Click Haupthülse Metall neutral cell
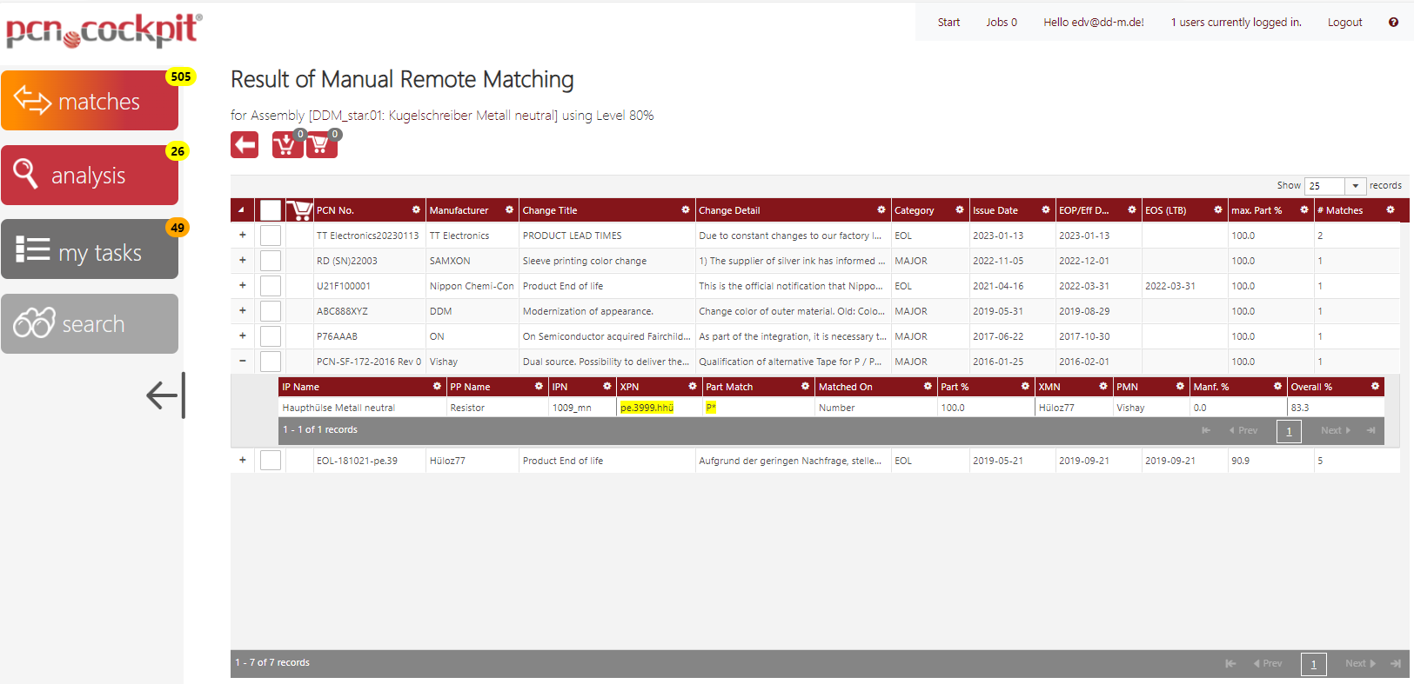The width and height of the screenshot is (1414, 684). click(x=362, y=408)
